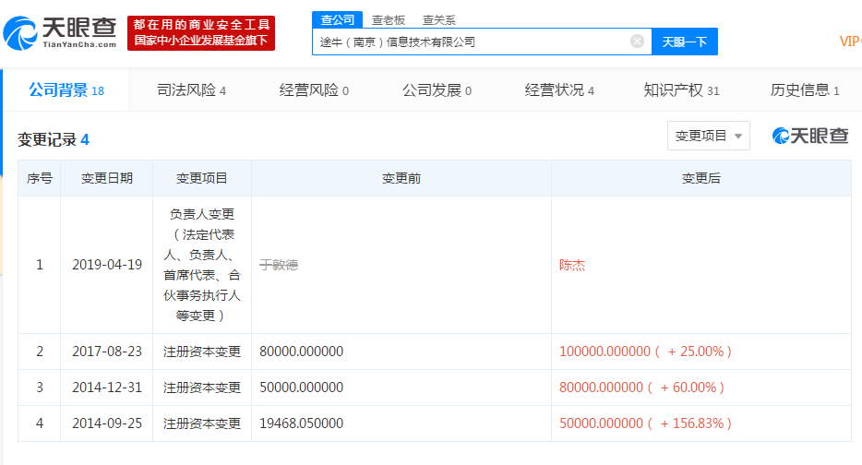862x465 pixels.
Task: Open the 公司发展 tab
Action: tap(437, 90)
